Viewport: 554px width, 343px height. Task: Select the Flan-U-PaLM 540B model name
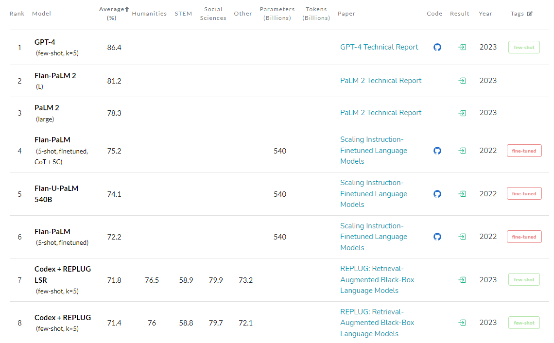click(56, 194)
